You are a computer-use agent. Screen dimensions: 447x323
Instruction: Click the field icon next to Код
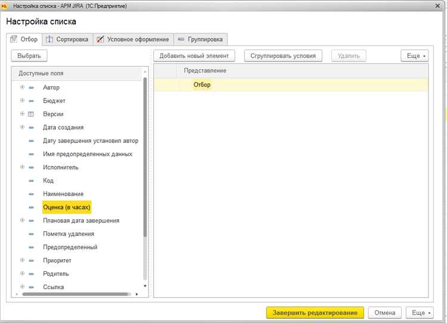(x=32, y=181)
